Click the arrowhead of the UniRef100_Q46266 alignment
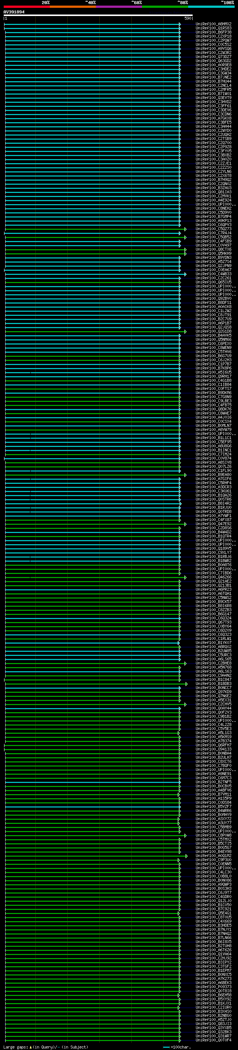Image resolution: width=238 pixels, height=1050 pixels. (x=186, y=578)
